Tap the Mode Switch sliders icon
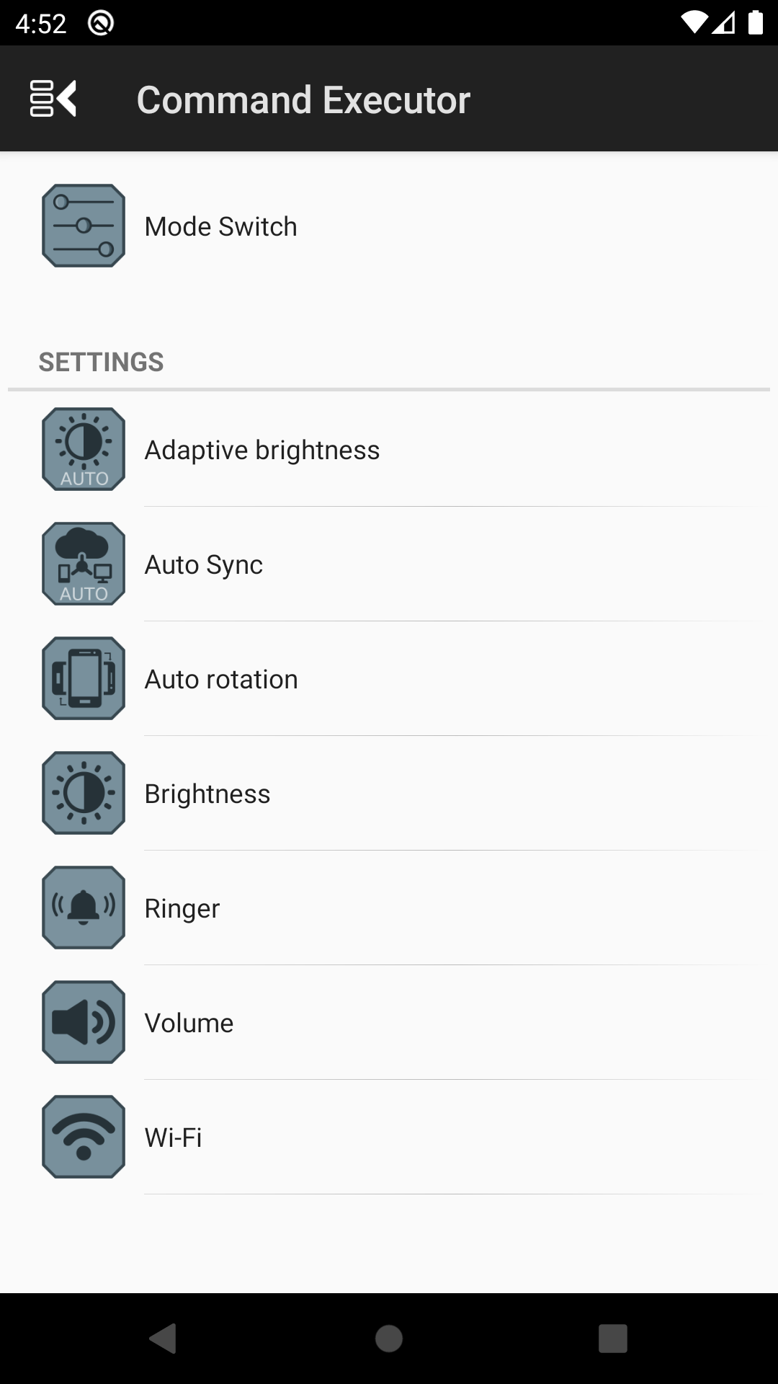778x1384 pixels. [x=84, y=226]
